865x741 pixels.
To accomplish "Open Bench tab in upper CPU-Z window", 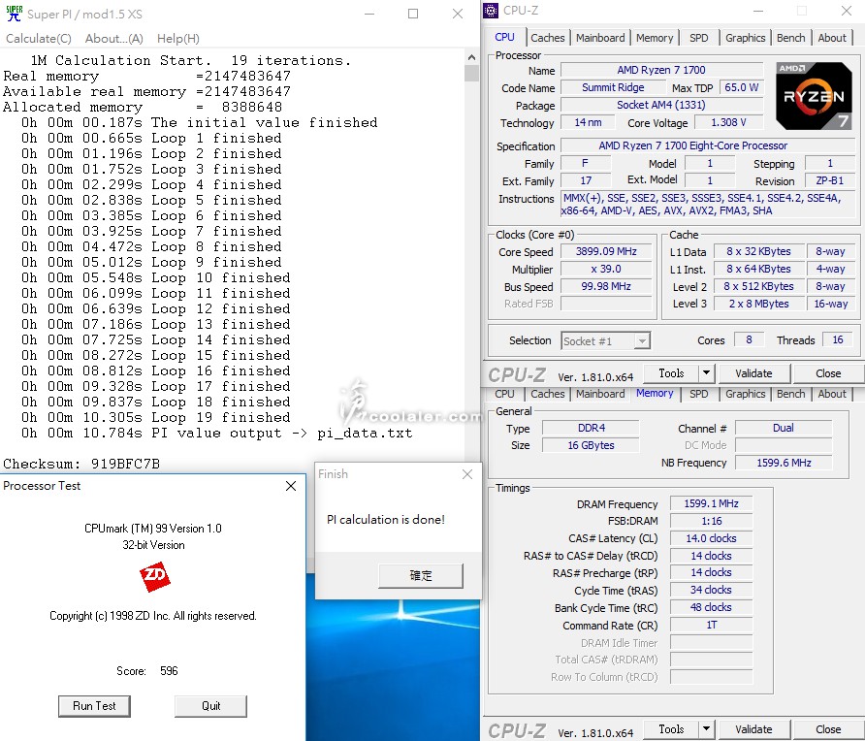I will (x=791, y=38).
